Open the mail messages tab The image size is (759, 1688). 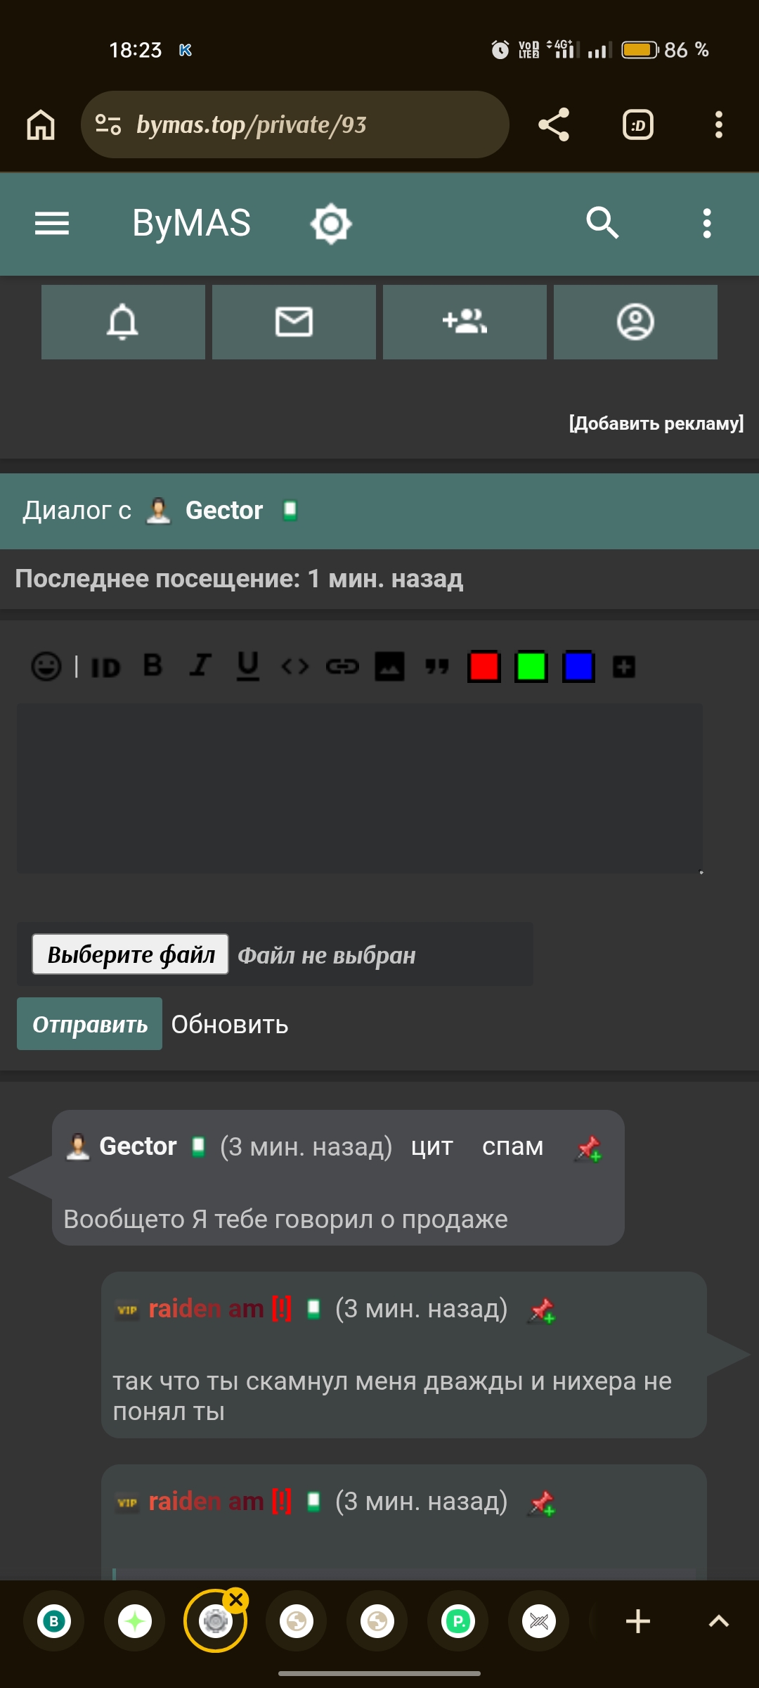click(294, 322)
